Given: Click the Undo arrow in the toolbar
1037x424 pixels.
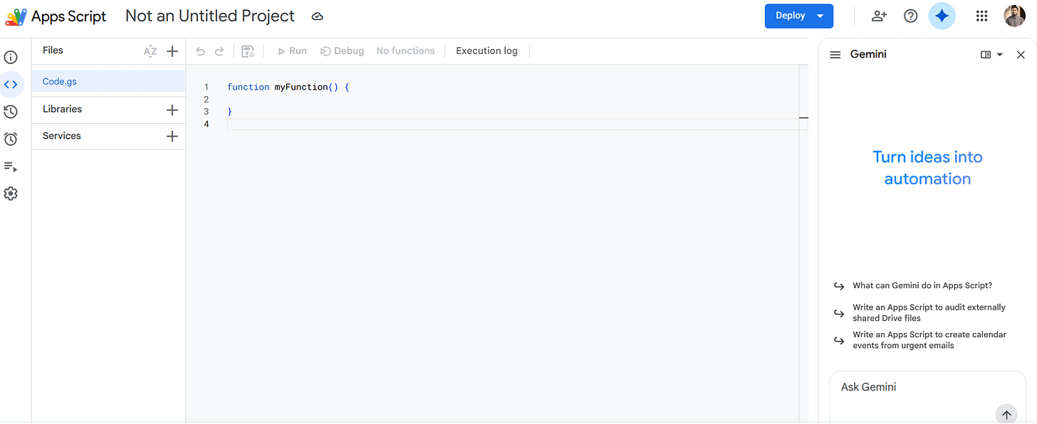Looking at the screenshot, I should click(200, 51).
